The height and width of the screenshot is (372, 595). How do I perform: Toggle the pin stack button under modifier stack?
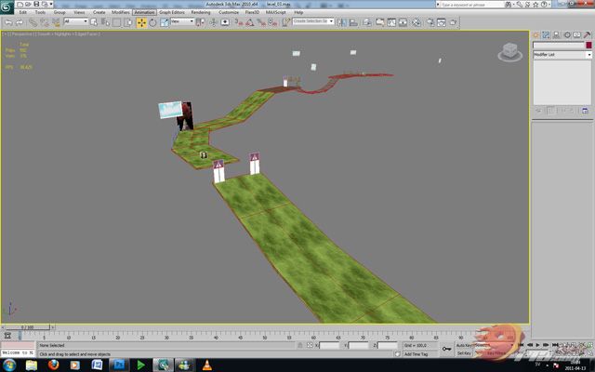(539, 111)
